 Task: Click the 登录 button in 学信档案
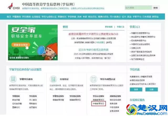point(136,89)
